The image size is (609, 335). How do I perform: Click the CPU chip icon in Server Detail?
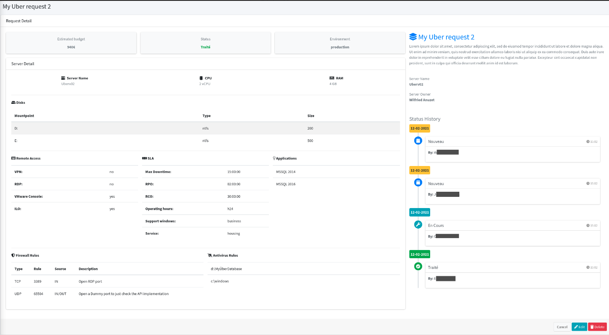pyautogui.click(x=201, y=78)
